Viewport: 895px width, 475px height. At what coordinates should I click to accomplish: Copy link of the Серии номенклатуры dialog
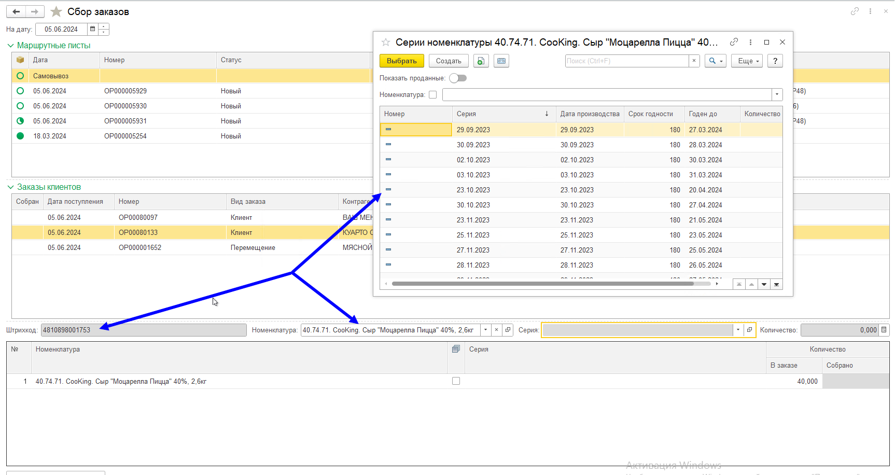[734, 42]
